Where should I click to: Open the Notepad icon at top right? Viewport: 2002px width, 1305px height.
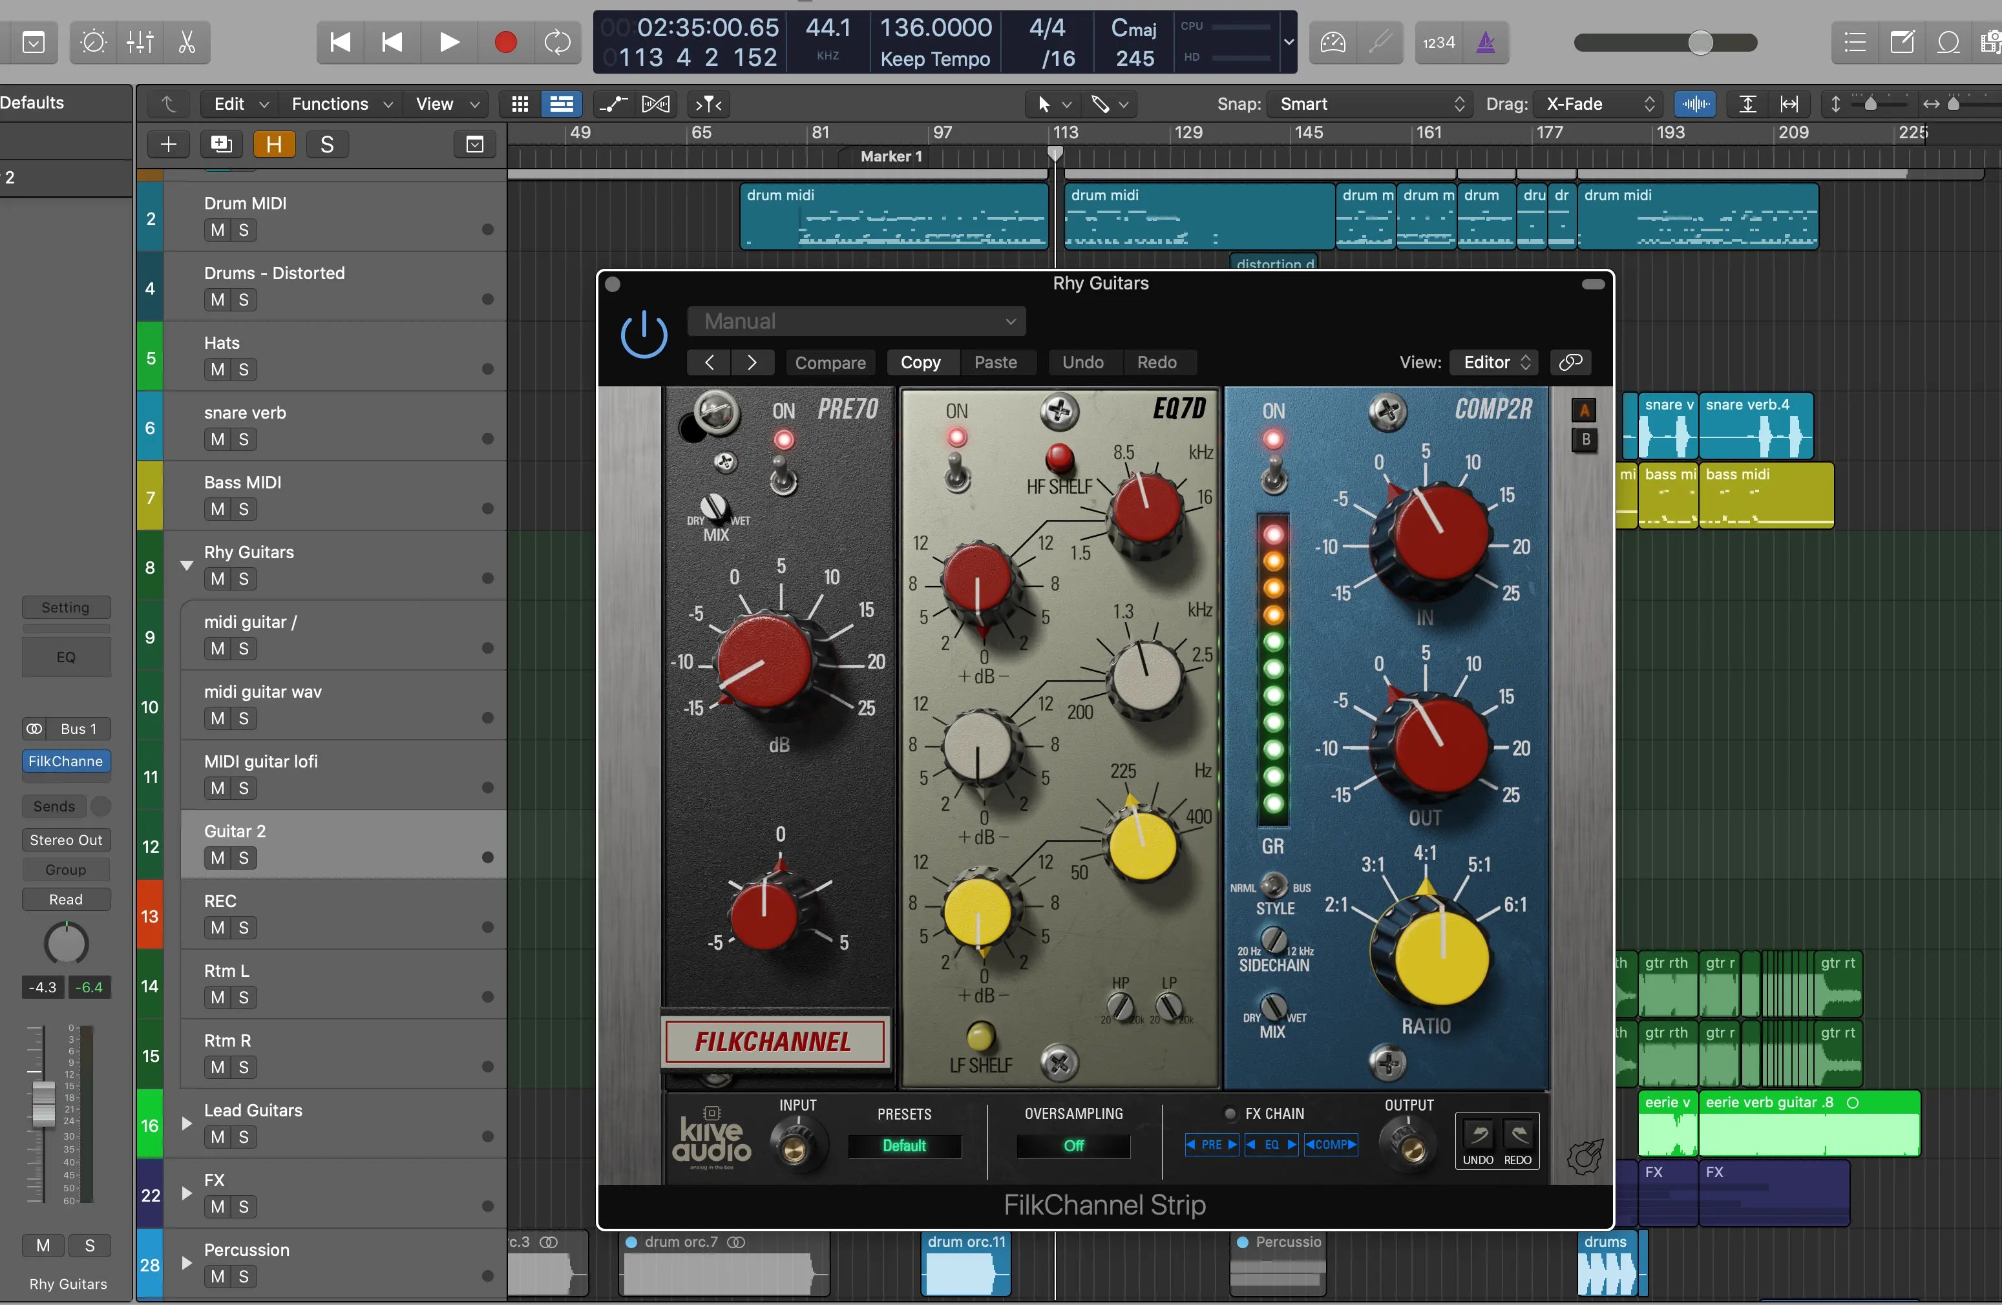[x=1901, y=42]
